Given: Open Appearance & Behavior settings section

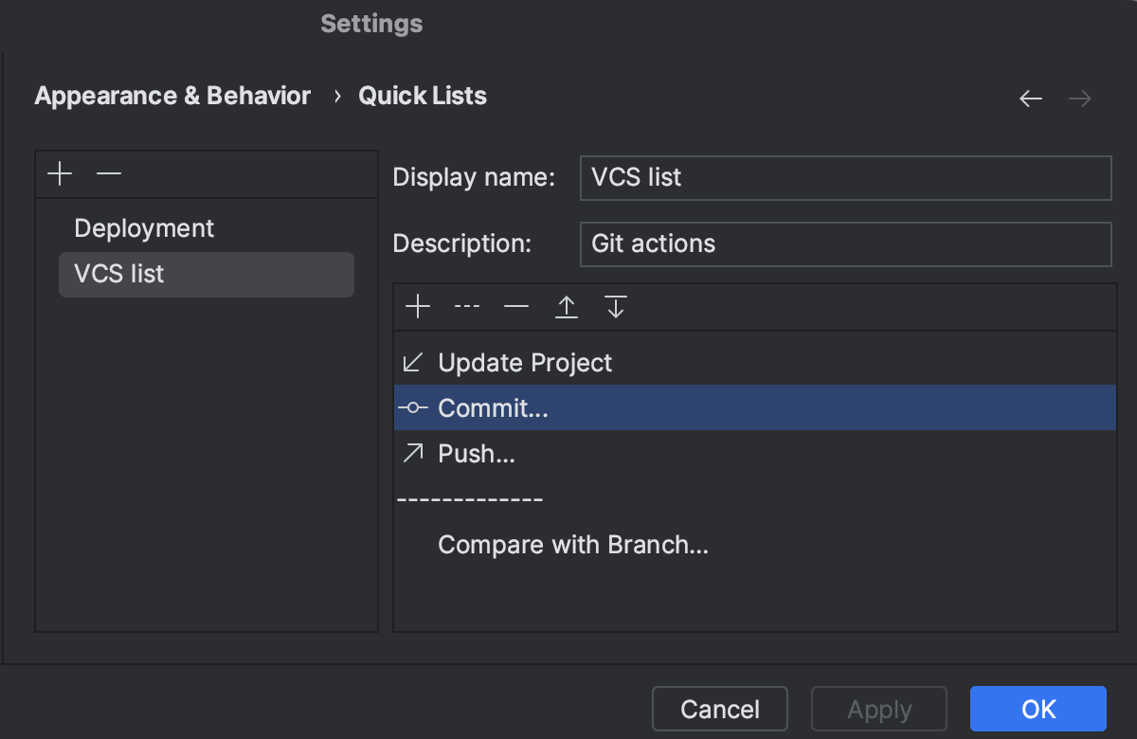Looking at the screenshot, I should click(x=171, y=95).
